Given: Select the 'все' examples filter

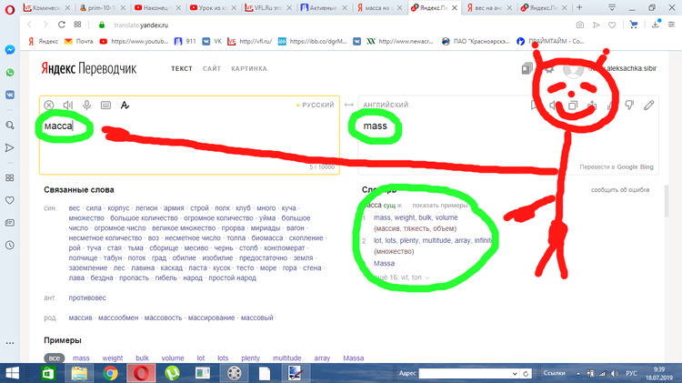Looking at the screenshot, I should pyautogui.click(x=55, y=358).
